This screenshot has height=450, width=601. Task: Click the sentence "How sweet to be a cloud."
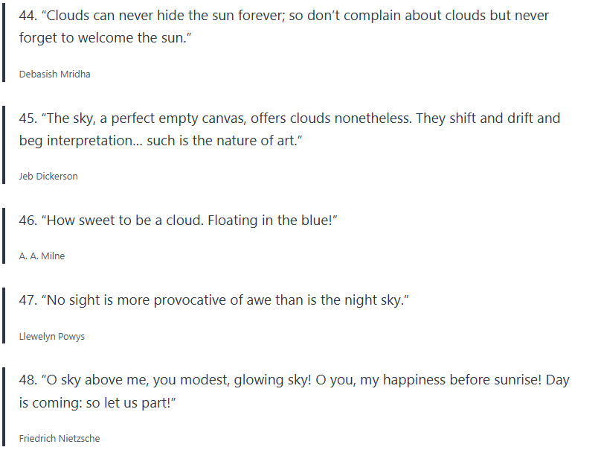point(126,221)
